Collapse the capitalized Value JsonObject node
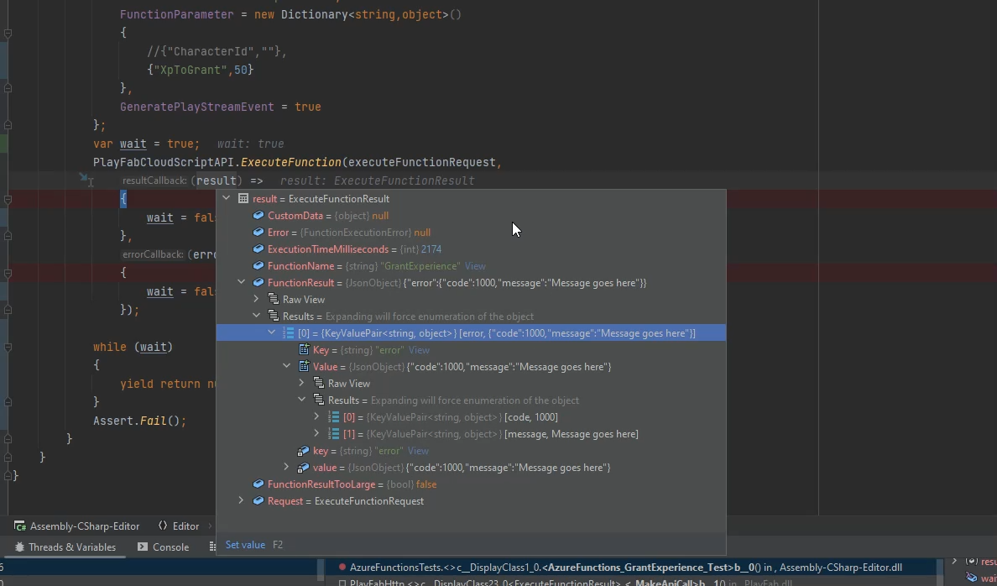Viewport: 997px width, 586px height. click(x=287, y=367)
